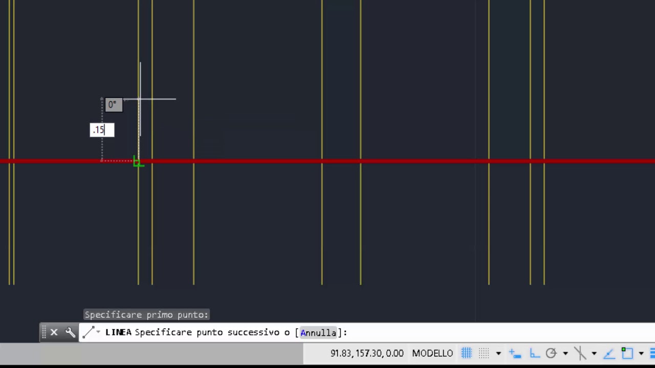
Task: Toggle snap mode dotted grid
Action: pyautogui.click(x=484, y=353)
